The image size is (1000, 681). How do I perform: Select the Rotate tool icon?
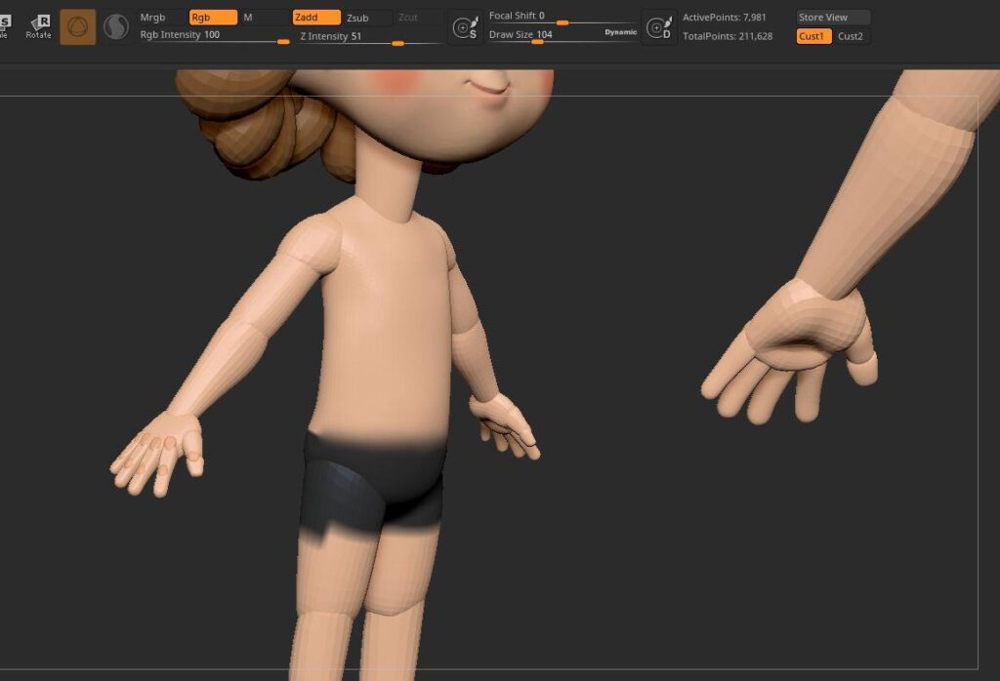[x=40, y=26]
